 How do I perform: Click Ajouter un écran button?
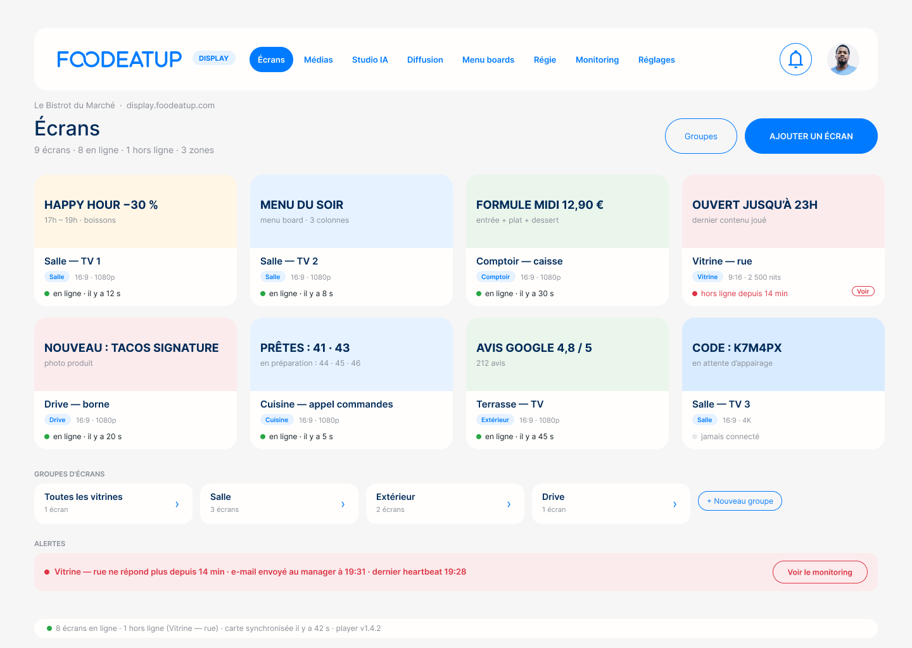click(811, 136)
